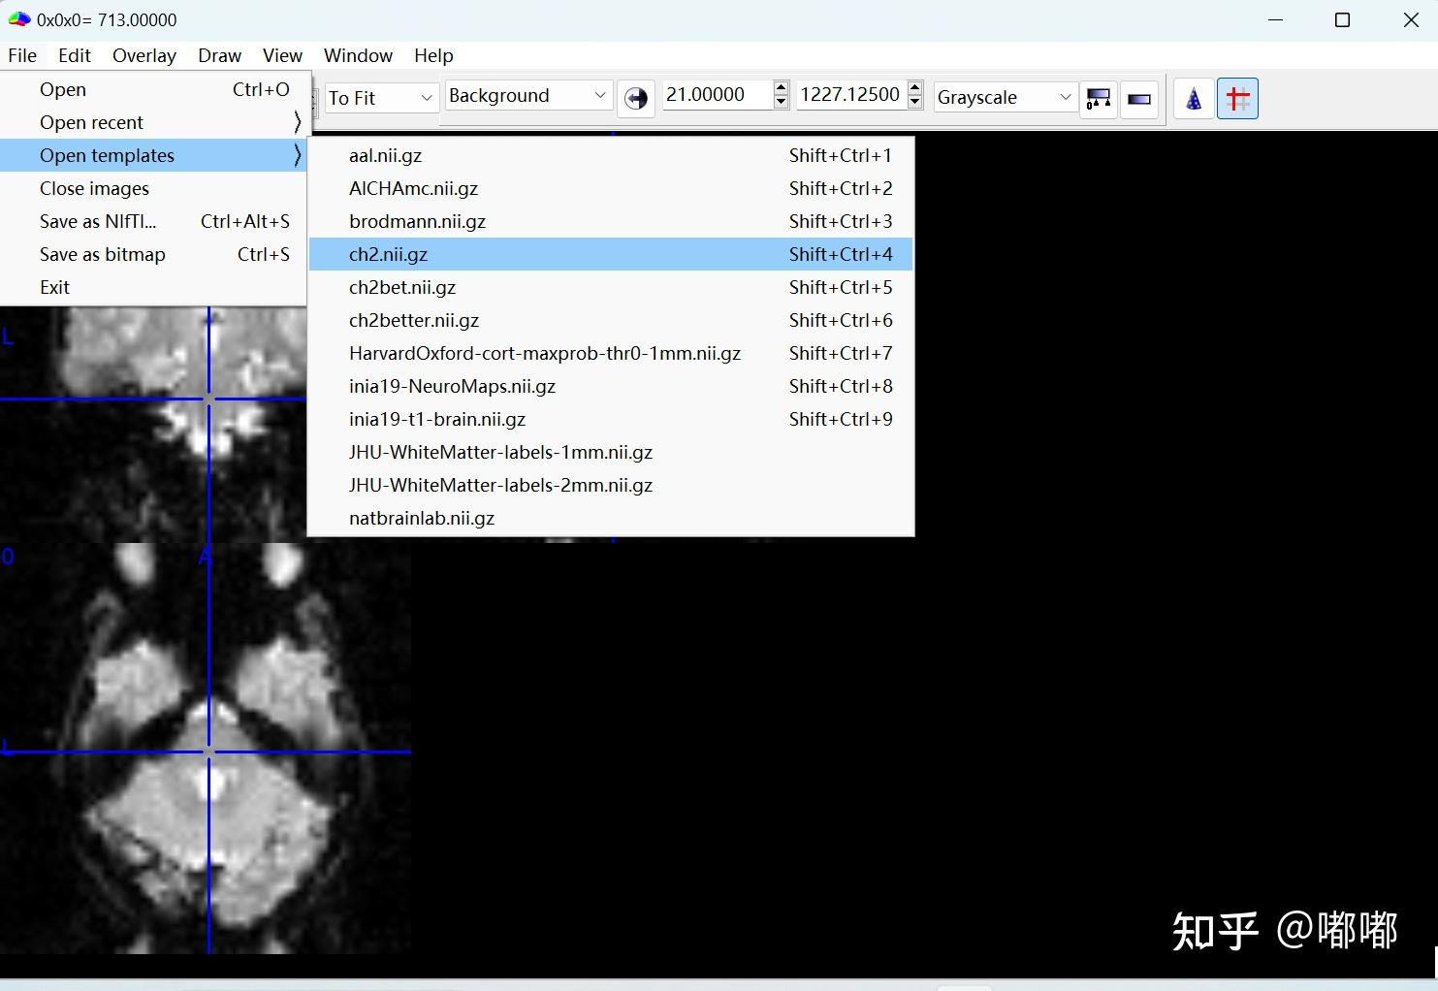Load JHU-WhiteMatter-labels-1mm.nii.gz template

coord(611,452)
